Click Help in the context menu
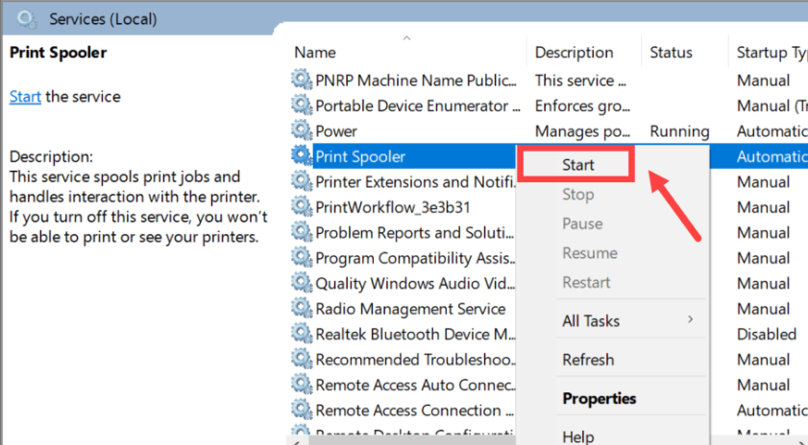808x445 pixels. 578,436
